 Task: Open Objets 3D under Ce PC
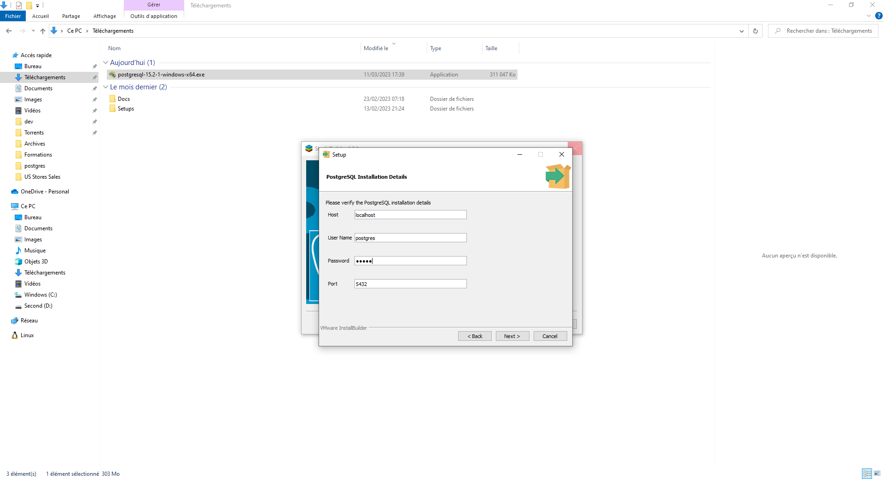36,262
